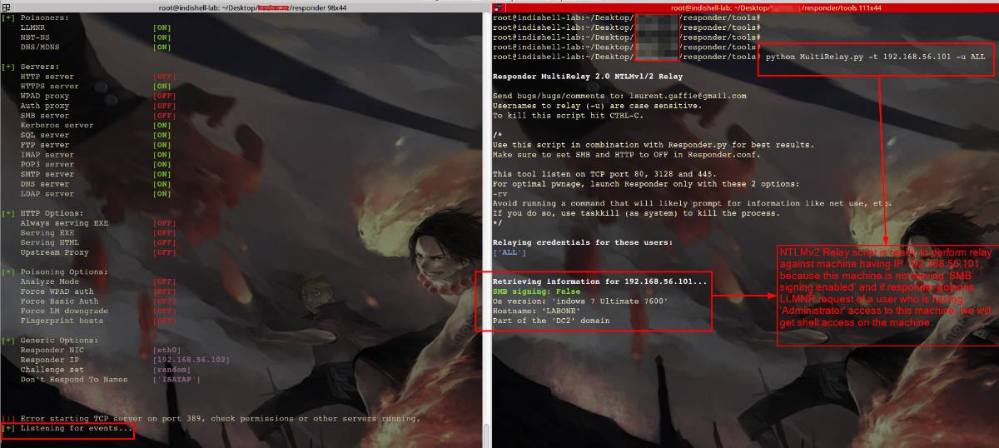This screenshot has width=999, height=448.
Task: Click the 'SMB server' row label
Action: (x=45, y=116)
